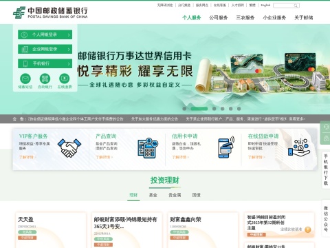Open the 关于加大服务优惠力度的公告 announcement
Image resolution: width=330 pixels, height=248 pixels.
pyautogui.click(x=155, y=119)
